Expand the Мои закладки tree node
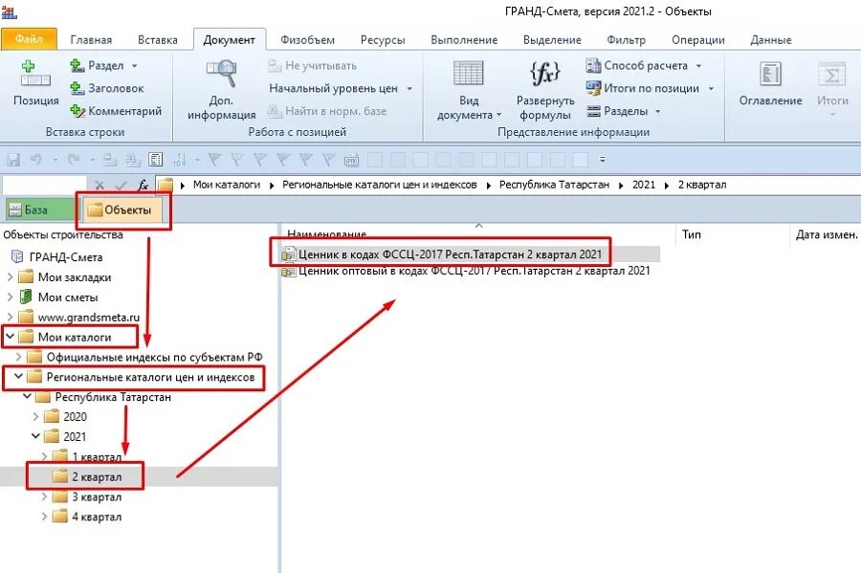Screen dimensions: 861x573 click(x=10, y=277)
